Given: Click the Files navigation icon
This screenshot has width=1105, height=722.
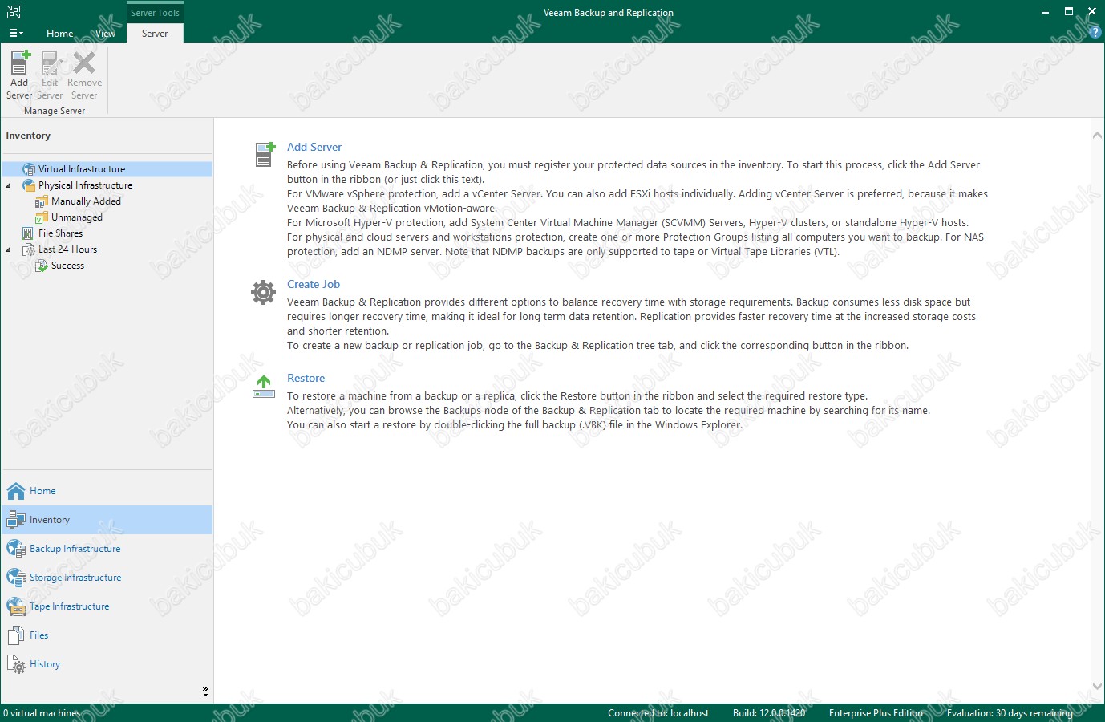Looking at the screenshot, I should tap(16, 635).
